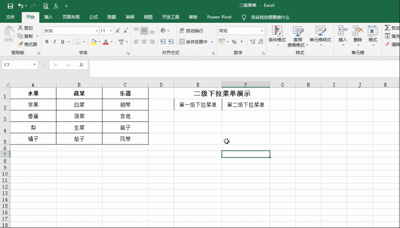The height and width of the screenshot is (228, 400).
Task: Open the 数据 ribbon tab
Action: pyautogui.click(x=112, y=17)
